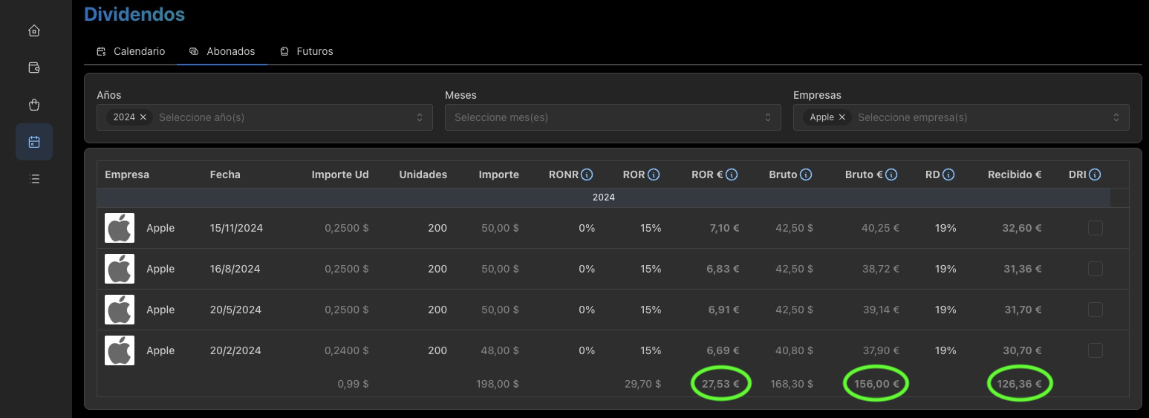
Task: Click the date 20/2/2024
Action: pyautogui.click(x=235, y=350)
